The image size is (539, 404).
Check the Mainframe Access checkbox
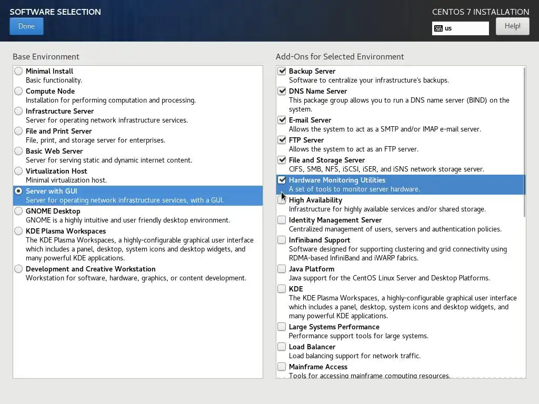[282, 367]
